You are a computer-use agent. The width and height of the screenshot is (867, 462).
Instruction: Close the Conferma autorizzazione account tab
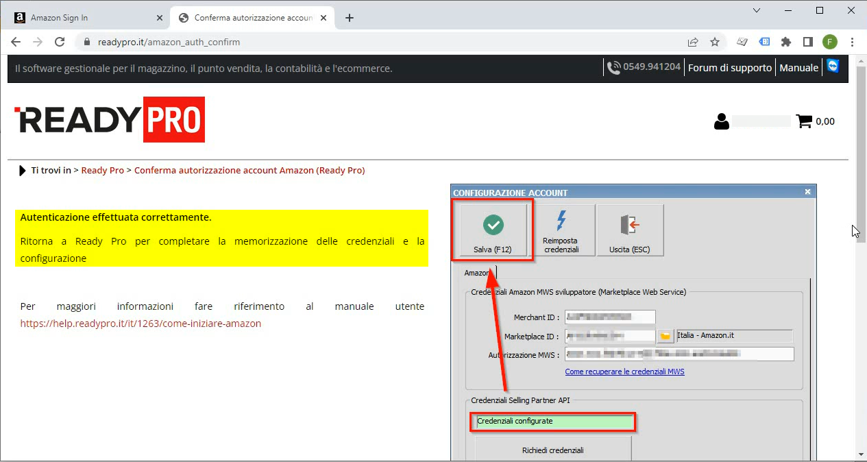(x=325, y=18)
